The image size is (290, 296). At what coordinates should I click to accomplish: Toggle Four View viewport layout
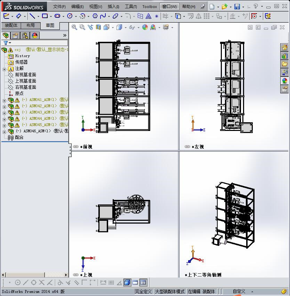click(x=143, y=282)
